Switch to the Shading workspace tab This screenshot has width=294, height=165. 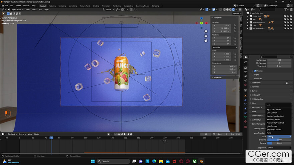click(x=96, y=6)
